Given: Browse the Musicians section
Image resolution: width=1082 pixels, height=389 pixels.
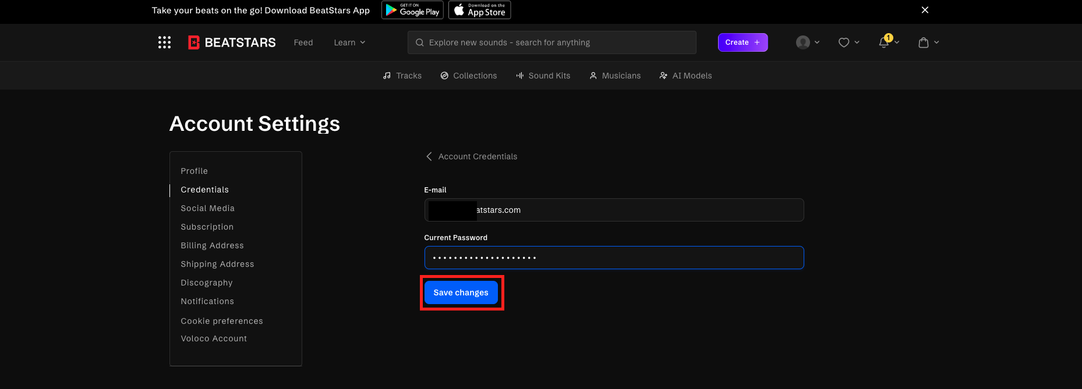Looking at the screenshot, I should tap(615, 76).
